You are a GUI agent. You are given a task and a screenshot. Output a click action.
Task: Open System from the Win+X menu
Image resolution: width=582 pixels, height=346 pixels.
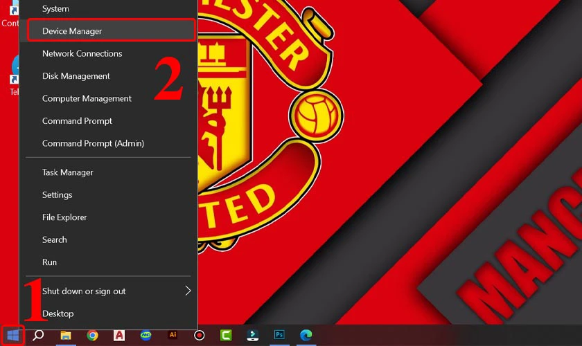pyautogui.click(x=108, y=8)
